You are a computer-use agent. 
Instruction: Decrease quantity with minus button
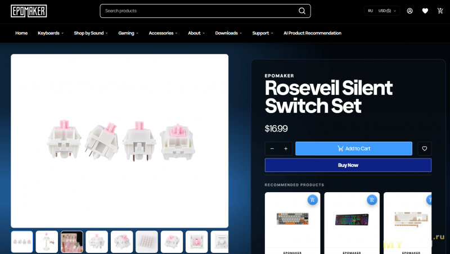pyautogui.click(x=272, y=148)
